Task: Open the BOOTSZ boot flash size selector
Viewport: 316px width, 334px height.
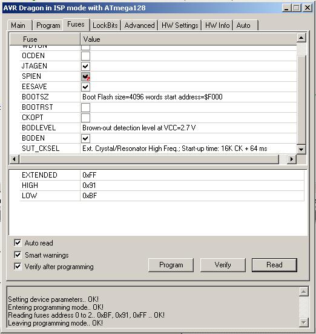Action: click(x=188, y=97)
